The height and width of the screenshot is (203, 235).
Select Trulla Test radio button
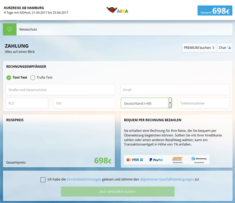pyautogui.click(x=32, y=78)
